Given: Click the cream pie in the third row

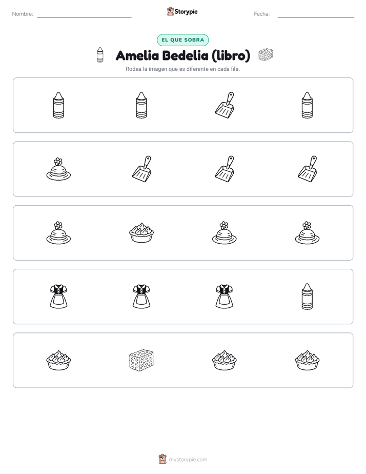Looking at the screenshot, I should tap(141, 232).
